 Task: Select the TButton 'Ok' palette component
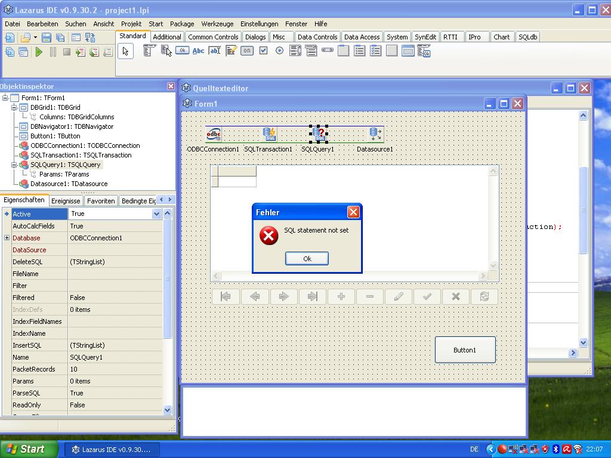point(182,51)
